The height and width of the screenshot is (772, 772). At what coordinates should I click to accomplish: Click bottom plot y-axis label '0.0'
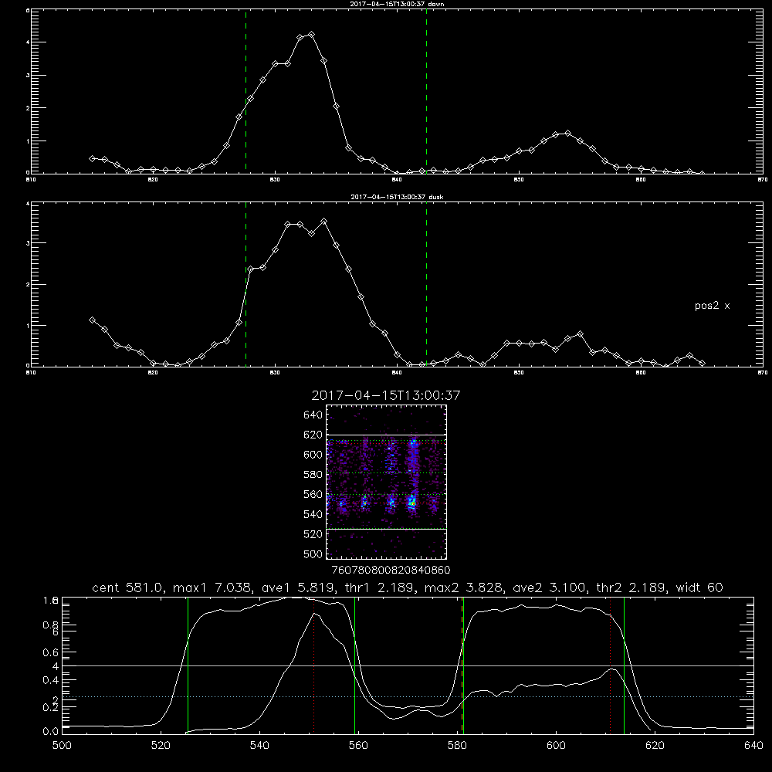[51, 732]
